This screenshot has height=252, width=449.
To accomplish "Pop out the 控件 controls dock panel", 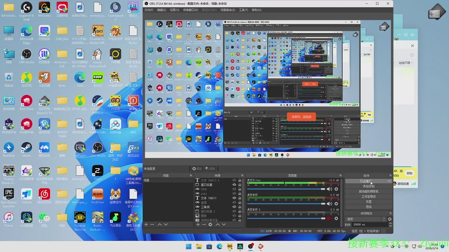I will click(x=390, y=175).
